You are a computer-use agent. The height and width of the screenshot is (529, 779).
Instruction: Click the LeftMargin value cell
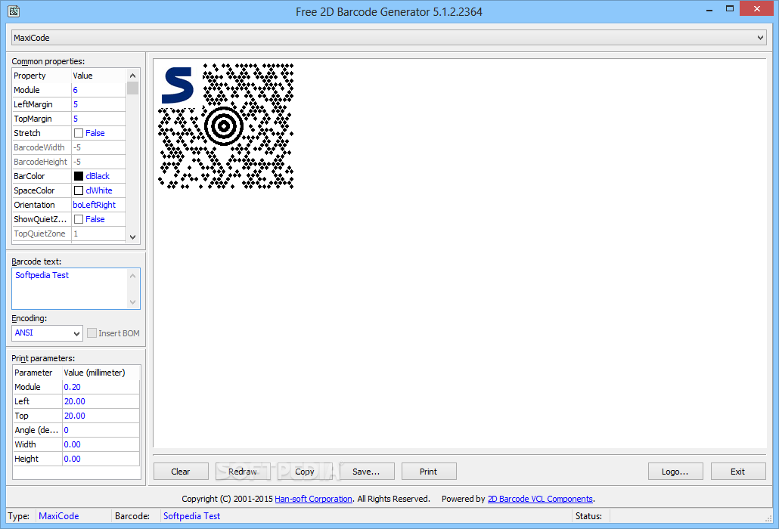[98, 104]
